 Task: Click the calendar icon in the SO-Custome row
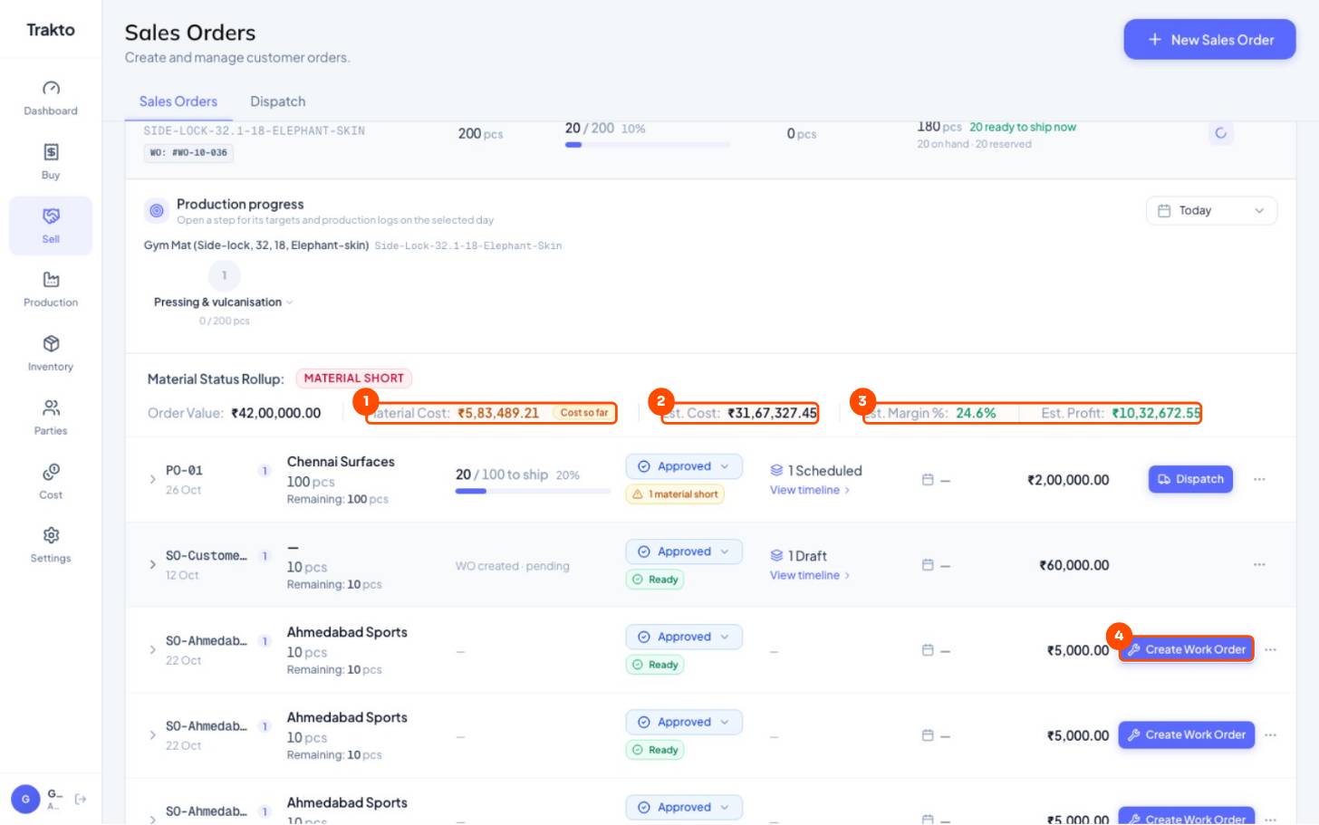tap(928, 565)
